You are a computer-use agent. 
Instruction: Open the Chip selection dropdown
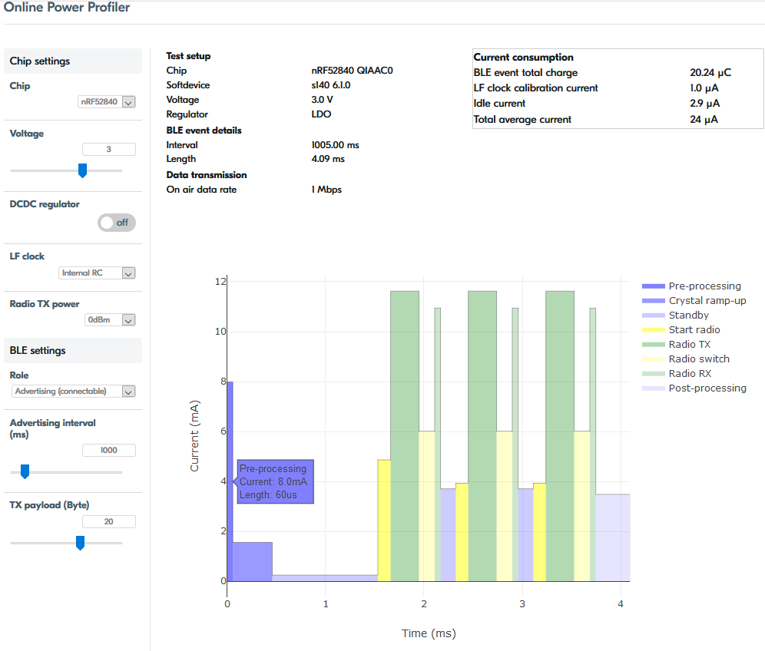tap(107, 101)
